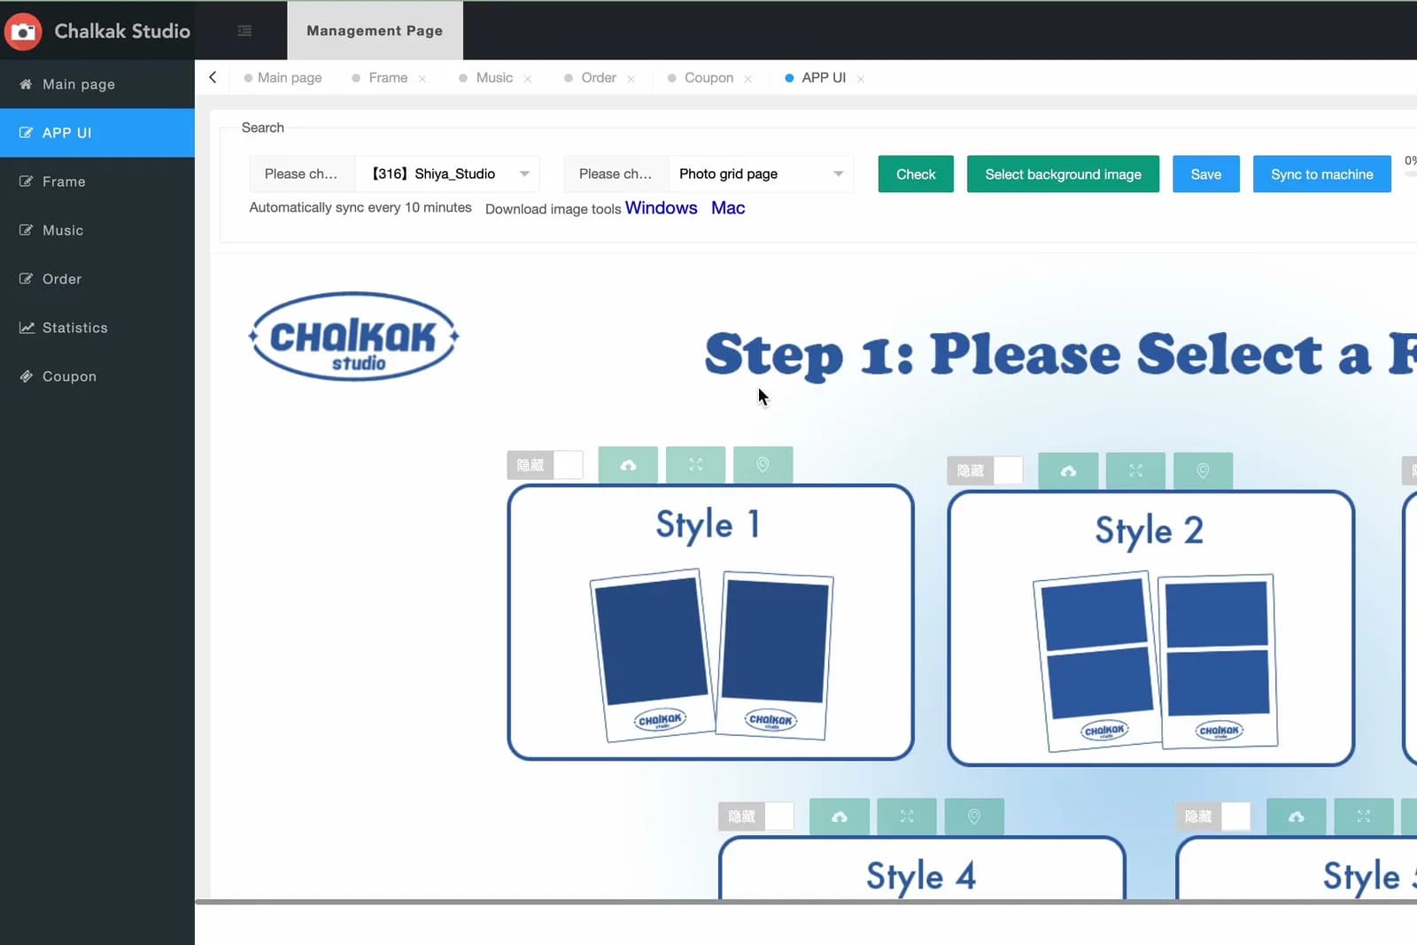Viewport: 1417px width, 945px height.
Task: Close the Frame tab
Action: pos(422,79)
